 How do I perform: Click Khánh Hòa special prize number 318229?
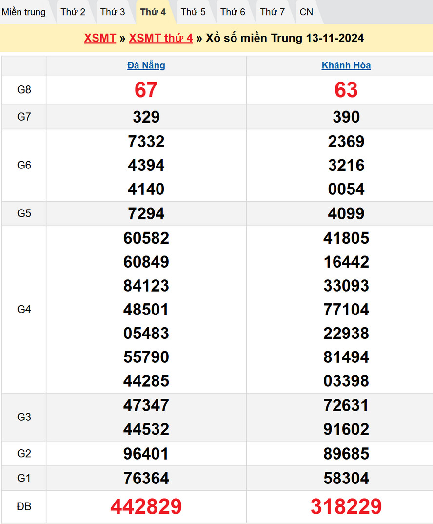[346, 507]
